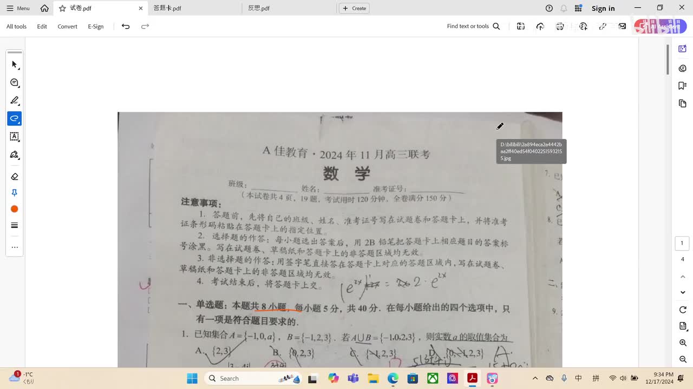Viewport: 693px width, 389px height.
Task: Click the share with others icon
Action: (x=583, y=26)
